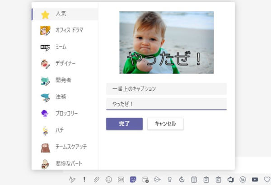The height and width of the screenshot is (185, 271).
Task: Select the 法務 sticker category
Action: pyautogui.click(x=65, y=97)
